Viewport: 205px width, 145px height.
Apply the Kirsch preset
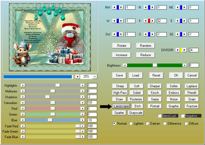155,92
